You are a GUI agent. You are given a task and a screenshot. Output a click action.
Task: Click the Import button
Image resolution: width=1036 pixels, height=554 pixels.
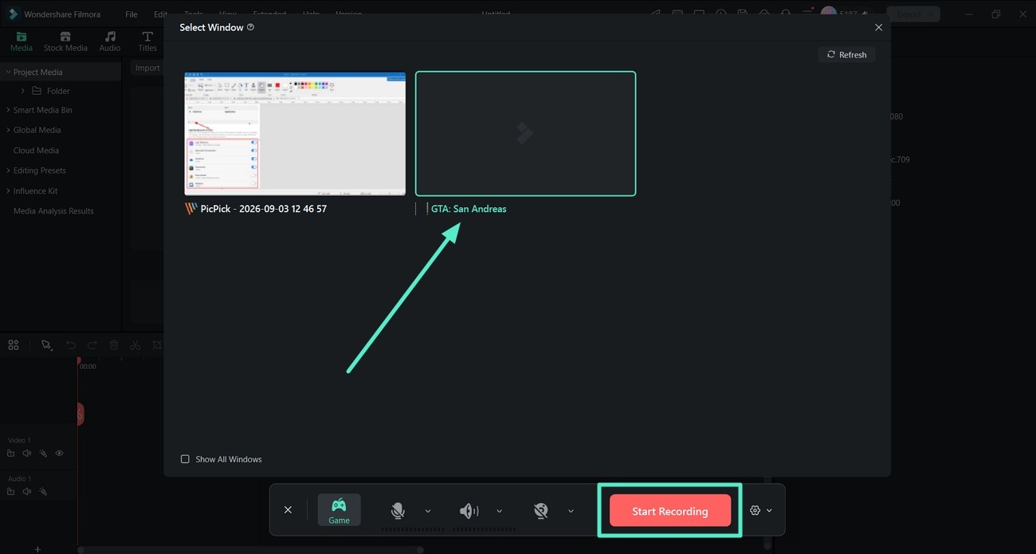coord(147,68)
